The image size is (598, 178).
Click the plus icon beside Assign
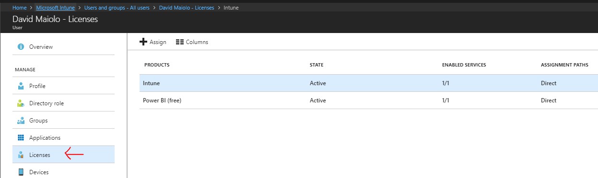coord(143,42)
